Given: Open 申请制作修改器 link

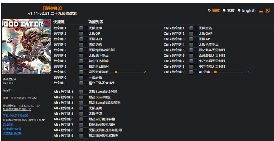Looking at the screenshot, I should 12,129.
